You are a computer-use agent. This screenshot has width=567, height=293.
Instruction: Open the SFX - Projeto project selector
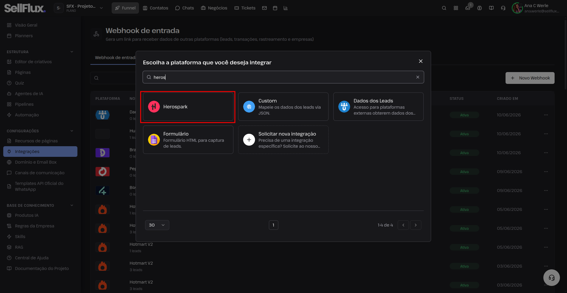tap(79, 8)
